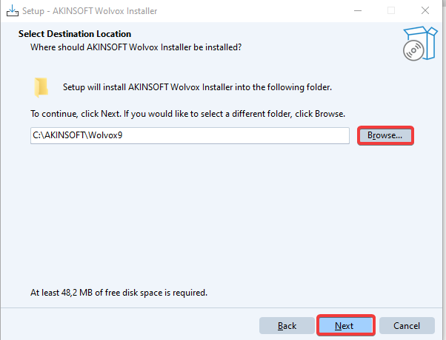The height and width of the screenshot is (340, 446).
Task: Close the Setup window
Action: [425, 11]
